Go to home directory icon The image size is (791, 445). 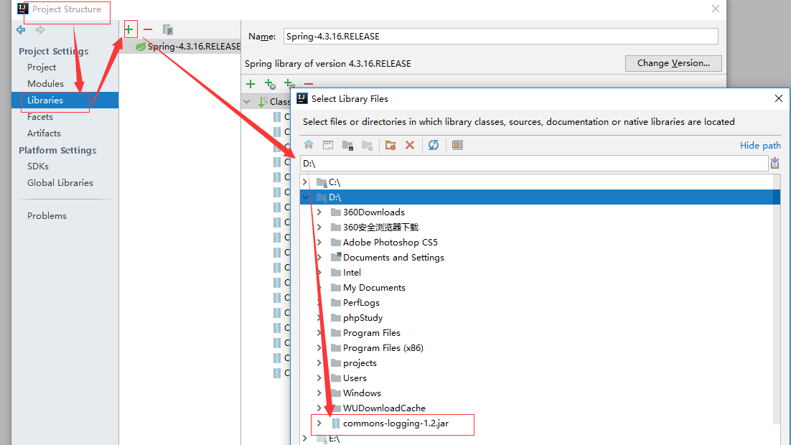(x=309, y=145)
